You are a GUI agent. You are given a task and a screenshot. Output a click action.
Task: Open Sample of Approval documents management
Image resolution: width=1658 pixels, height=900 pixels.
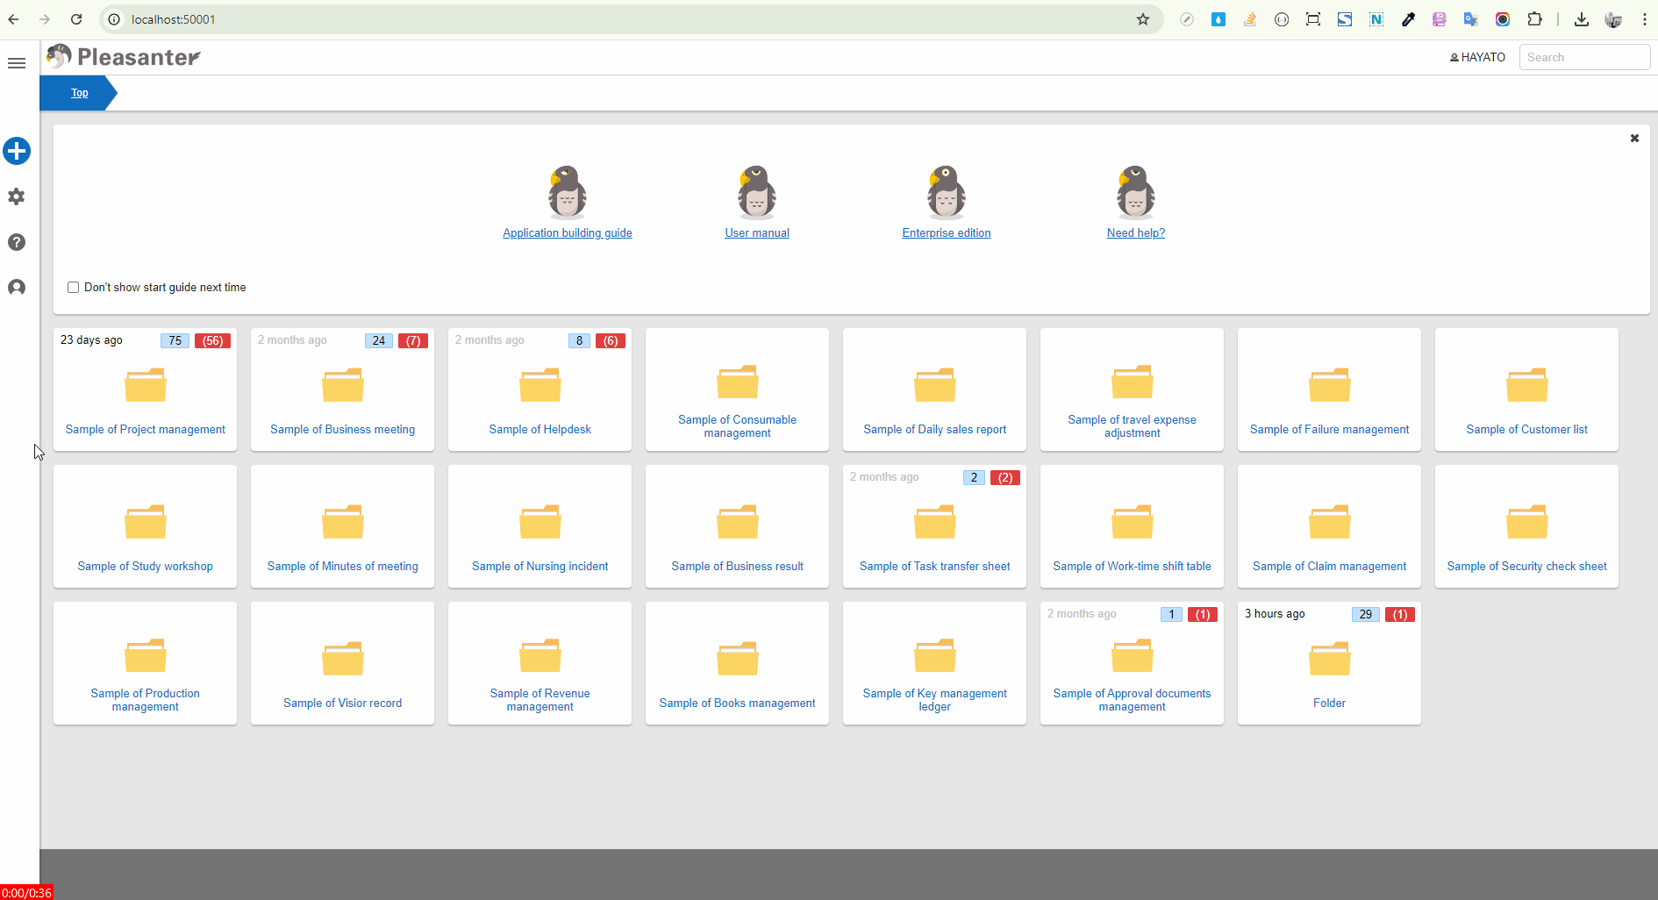tap(1133, 664)
